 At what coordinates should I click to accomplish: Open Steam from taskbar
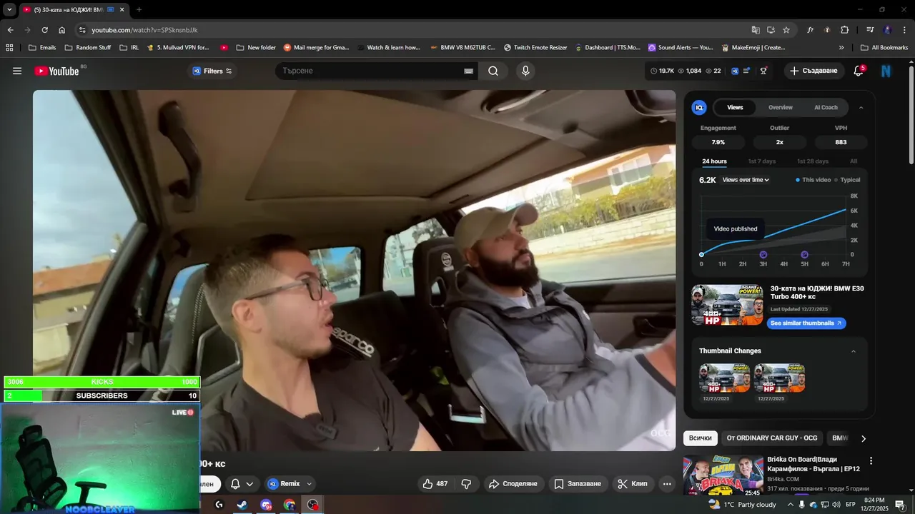(242, 505)
